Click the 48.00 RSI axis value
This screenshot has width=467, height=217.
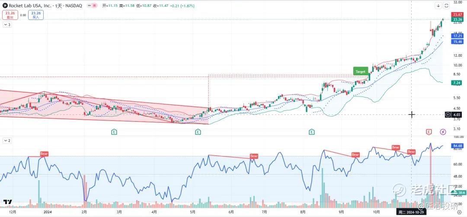pos(457,176)
